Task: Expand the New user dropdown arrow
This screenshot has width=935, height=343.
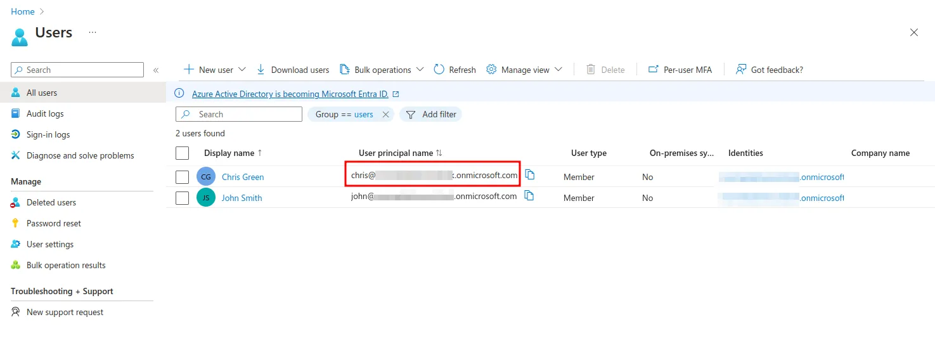Action: click(242, 70)
